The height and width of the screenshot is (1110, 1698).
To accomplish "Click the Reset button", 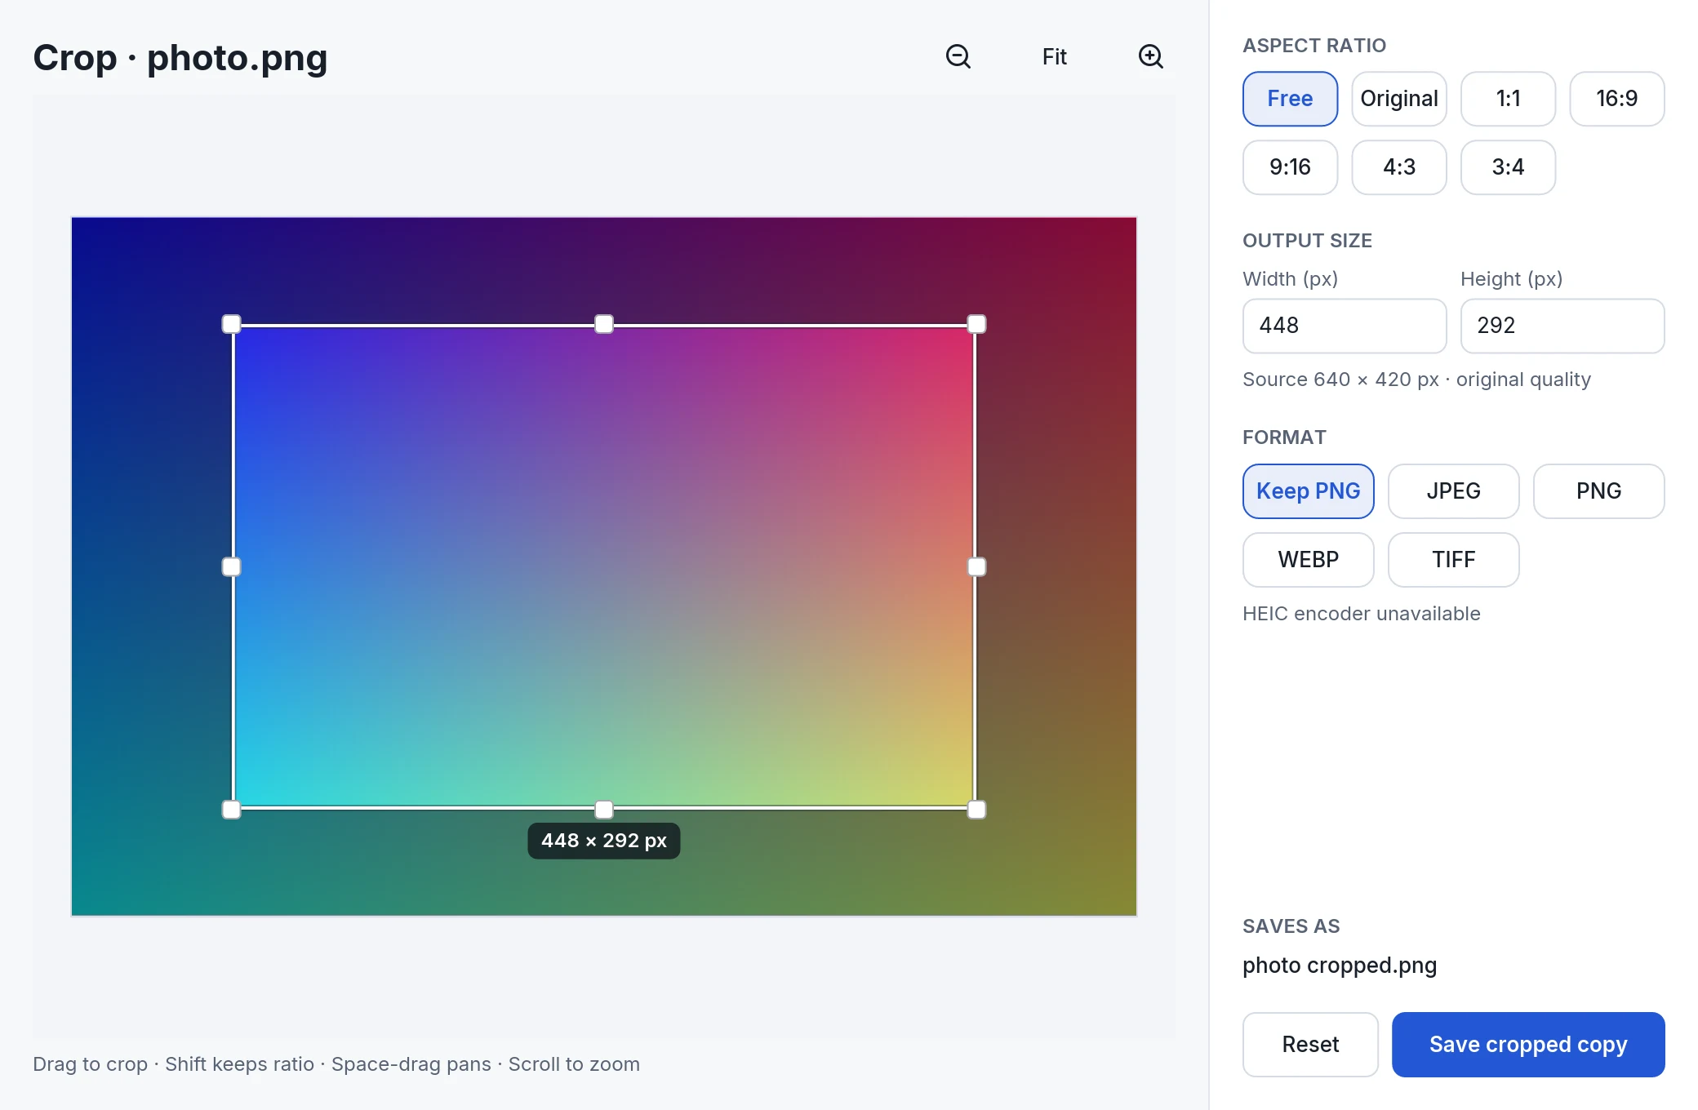I will [1310, 1045].
